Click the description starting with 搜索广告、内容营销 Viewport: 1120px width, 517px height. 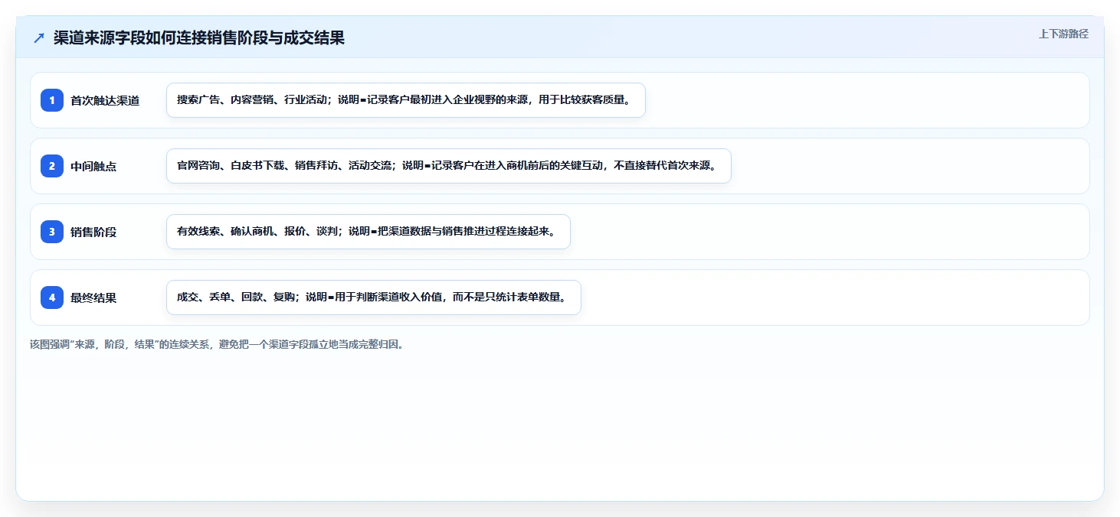[x=406, y=100]
